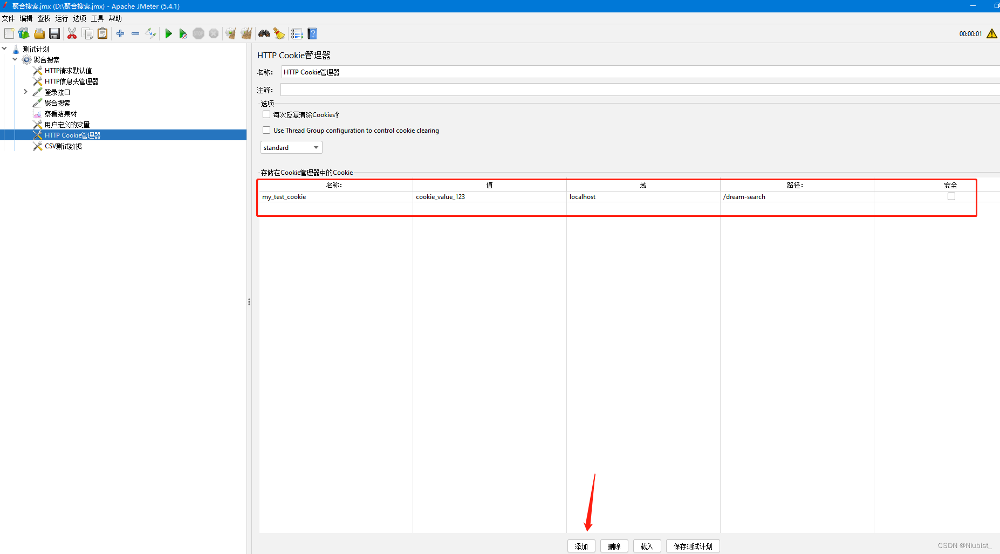Enable Use Thread Group configuration checkbox
The height and width of the screenshot is (554, 1000).
pyautogui.click(x=266, y=130)
